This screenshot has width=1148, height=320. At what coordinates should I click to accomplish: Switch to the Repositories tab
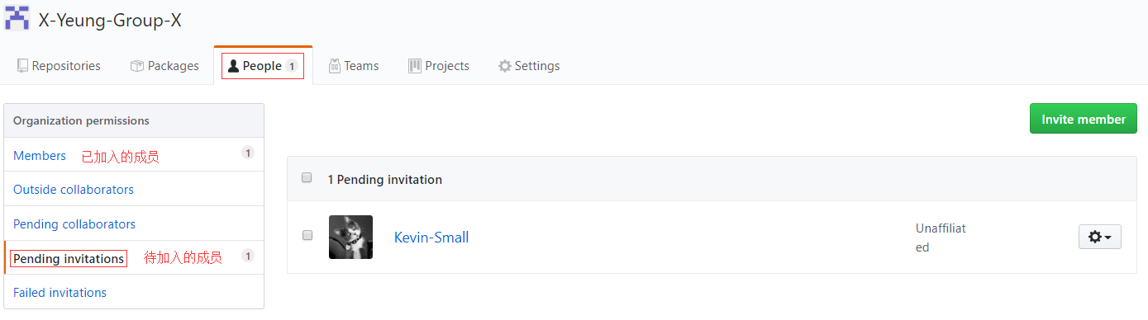click(59, 66)
